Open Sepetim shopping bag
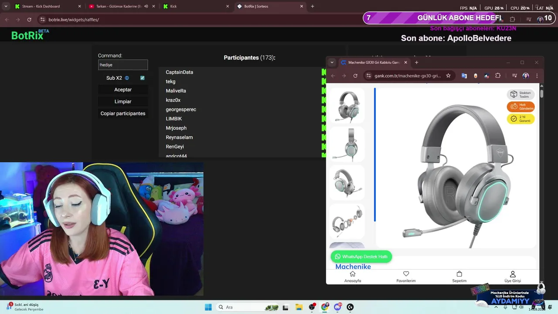 pyautogui.click(x=459, y=276)
